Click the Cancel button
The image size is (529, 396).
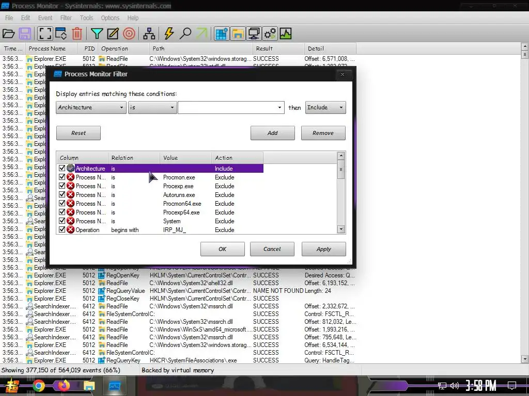click(x=272, y=249)
